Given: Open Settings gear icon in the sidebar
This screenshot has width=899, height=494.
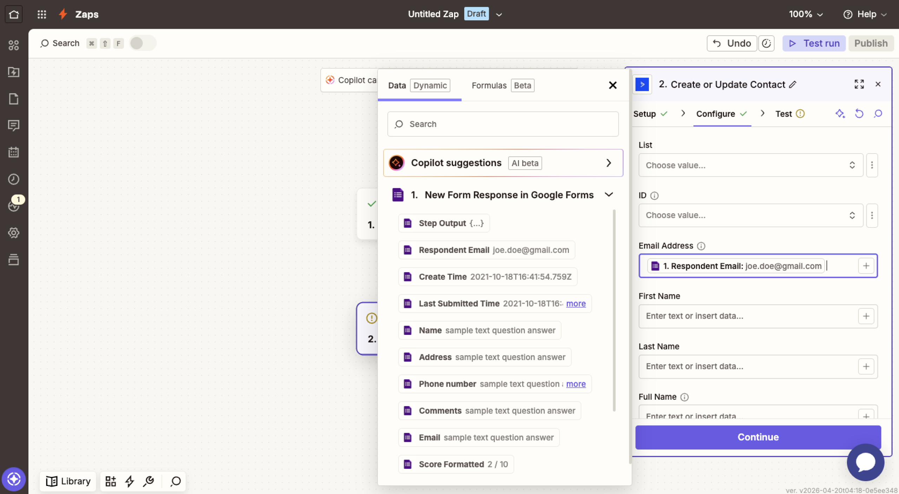Looking at the screenshot, I should 14,232.
